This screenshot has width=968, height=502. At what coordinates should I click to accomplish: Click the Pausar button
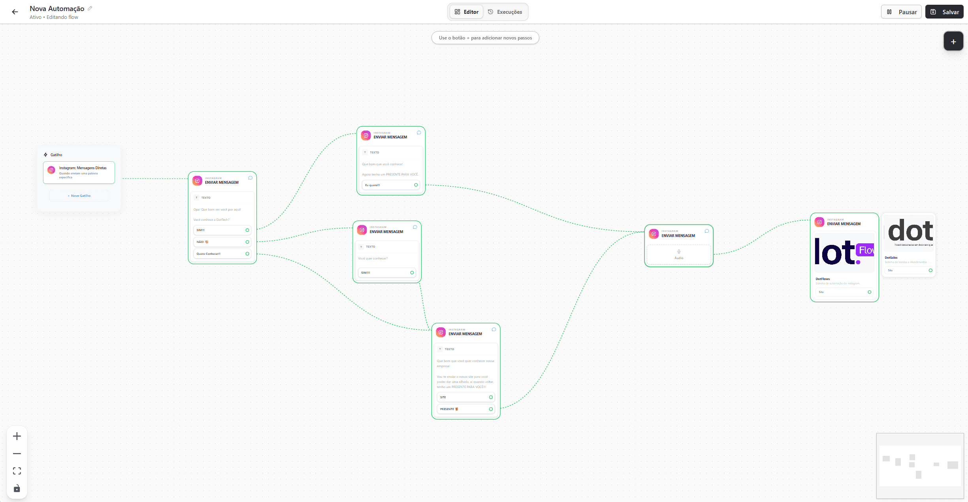901,11
